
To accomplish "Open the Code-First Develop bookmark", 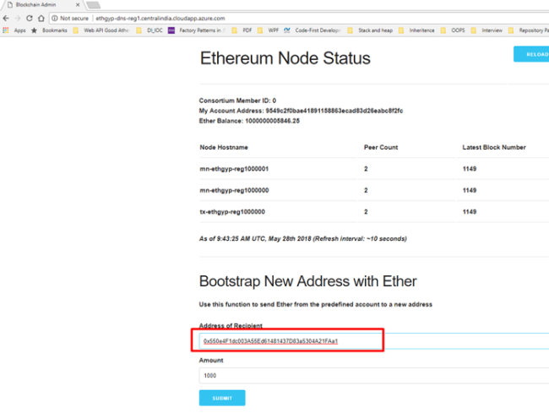I will click(x=314, y=30).
